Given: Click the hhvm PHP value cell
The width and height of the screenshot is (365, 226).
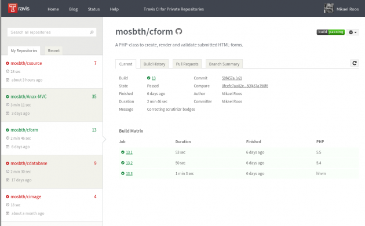Looking at the screenshot, I should (x=321, y=173).
